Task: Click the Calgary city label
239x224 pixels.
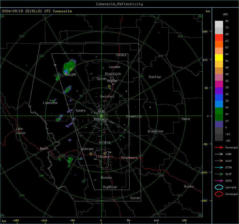Action: [x=104, y=157]
